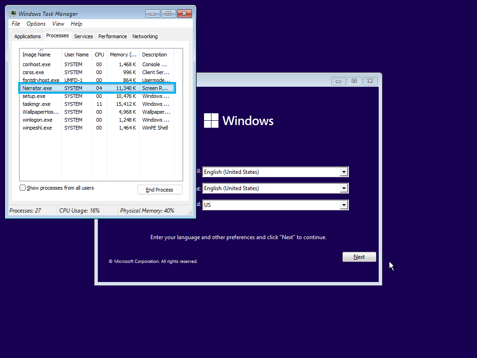This screenshot has width=477, height=358.
Task: Click the CPU Usage: 16% status entry
Action: tap(79, 211)
